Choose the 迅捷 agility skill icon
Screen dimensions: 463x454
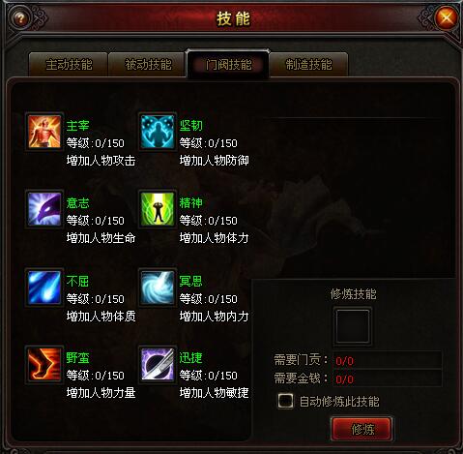158,365
